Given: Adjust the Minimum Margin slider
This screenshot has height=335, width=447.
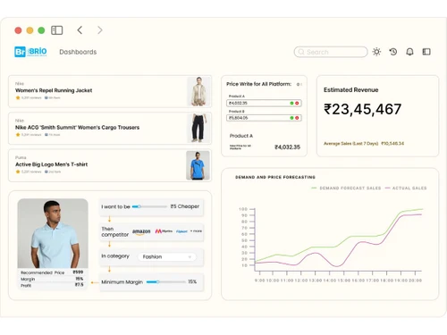Looking at the screenshot, I should [x=165, y=281].
